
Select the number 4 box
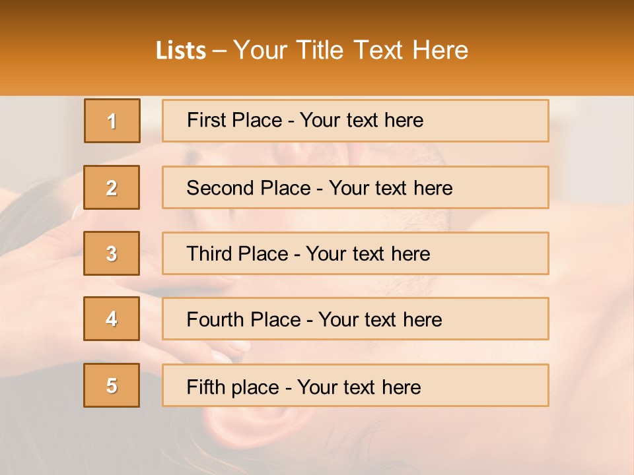click(112, 319)
